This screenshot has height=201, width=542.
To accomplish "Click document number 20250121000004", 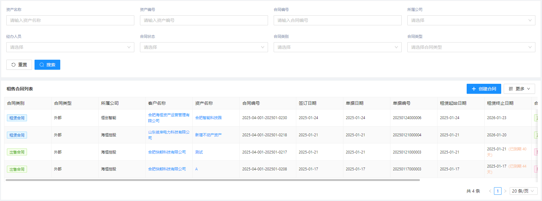I will tap(407, 135).
